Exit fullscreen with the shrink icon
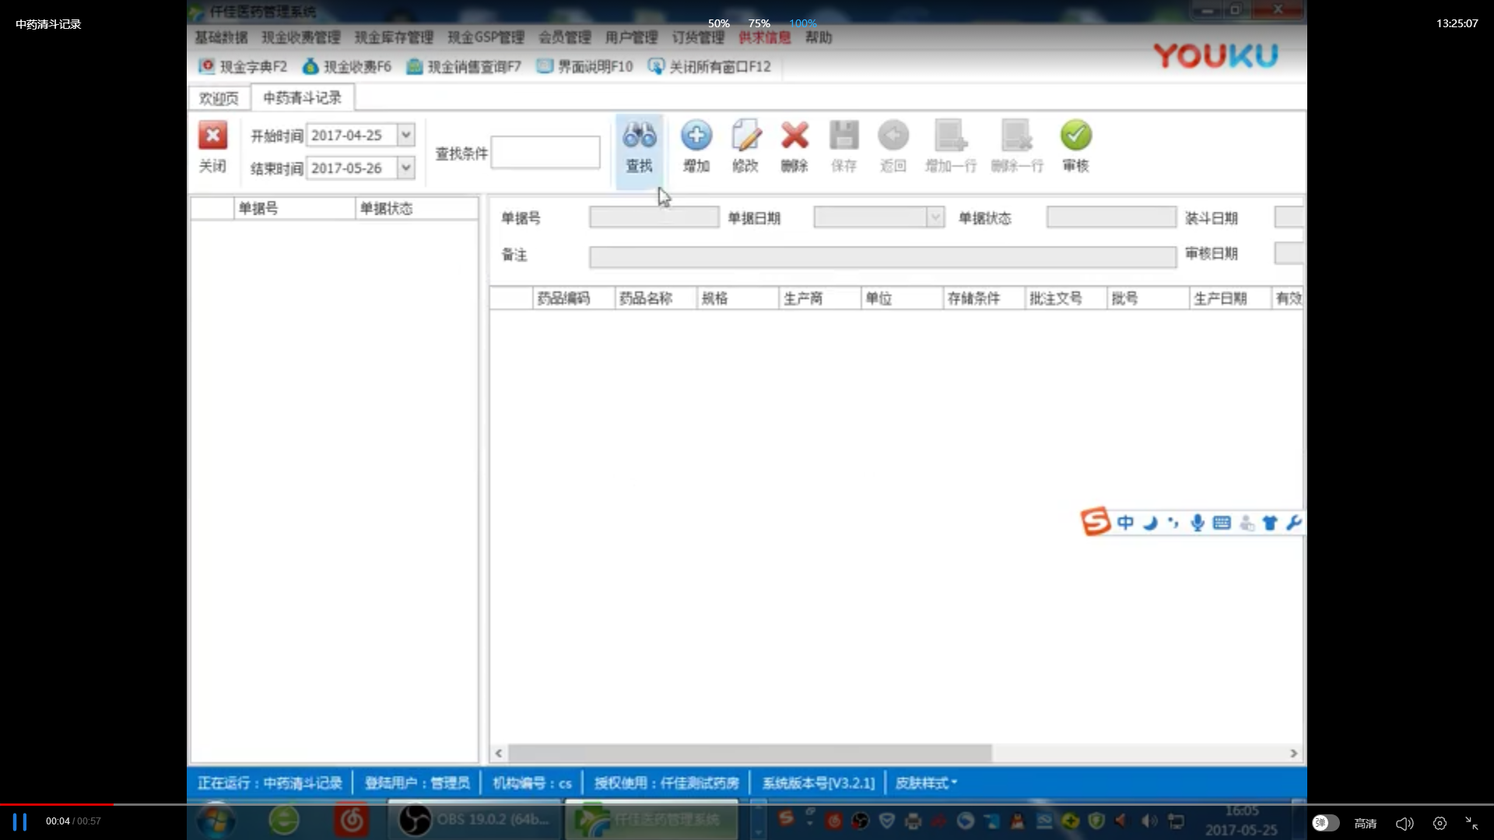The image size is (1494, 840). pyautogui.click(x=1471, y=823)
